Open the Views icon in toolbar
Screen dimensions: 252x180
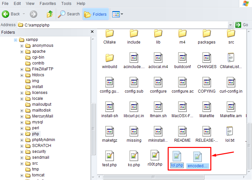(x=116, y=14)
